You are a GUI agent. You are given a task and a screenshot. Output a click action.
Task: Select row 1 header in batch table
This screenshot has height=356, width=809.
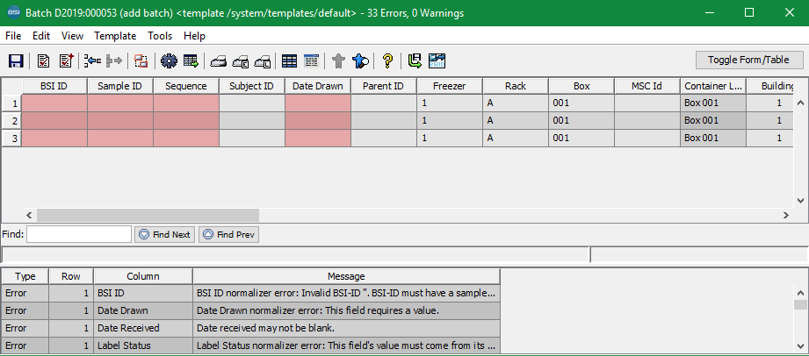click(11, 103)
